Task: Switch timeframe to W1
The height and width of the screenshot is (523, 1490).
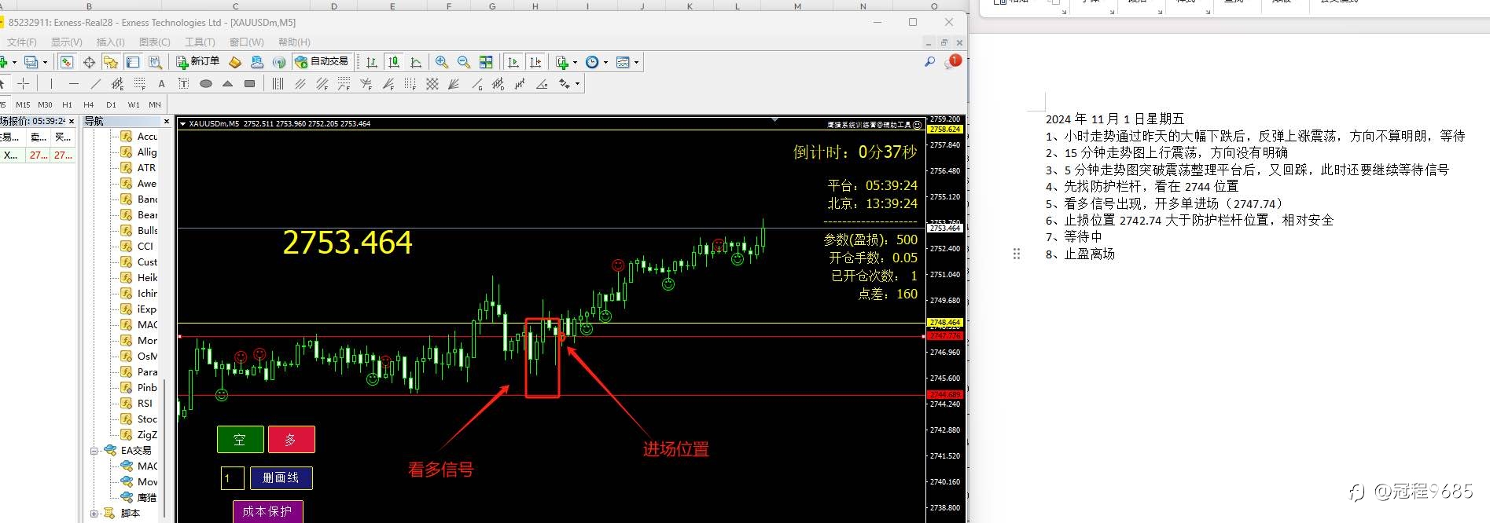Action: tap(134, 104)
